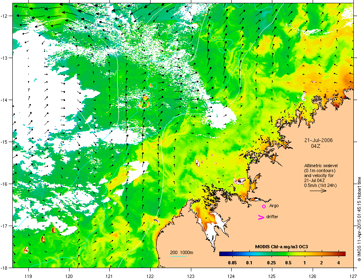Click the '(0.1m contours)' legend line
Image resolution: width=362 pixels, height=280 pixels.
320,170
